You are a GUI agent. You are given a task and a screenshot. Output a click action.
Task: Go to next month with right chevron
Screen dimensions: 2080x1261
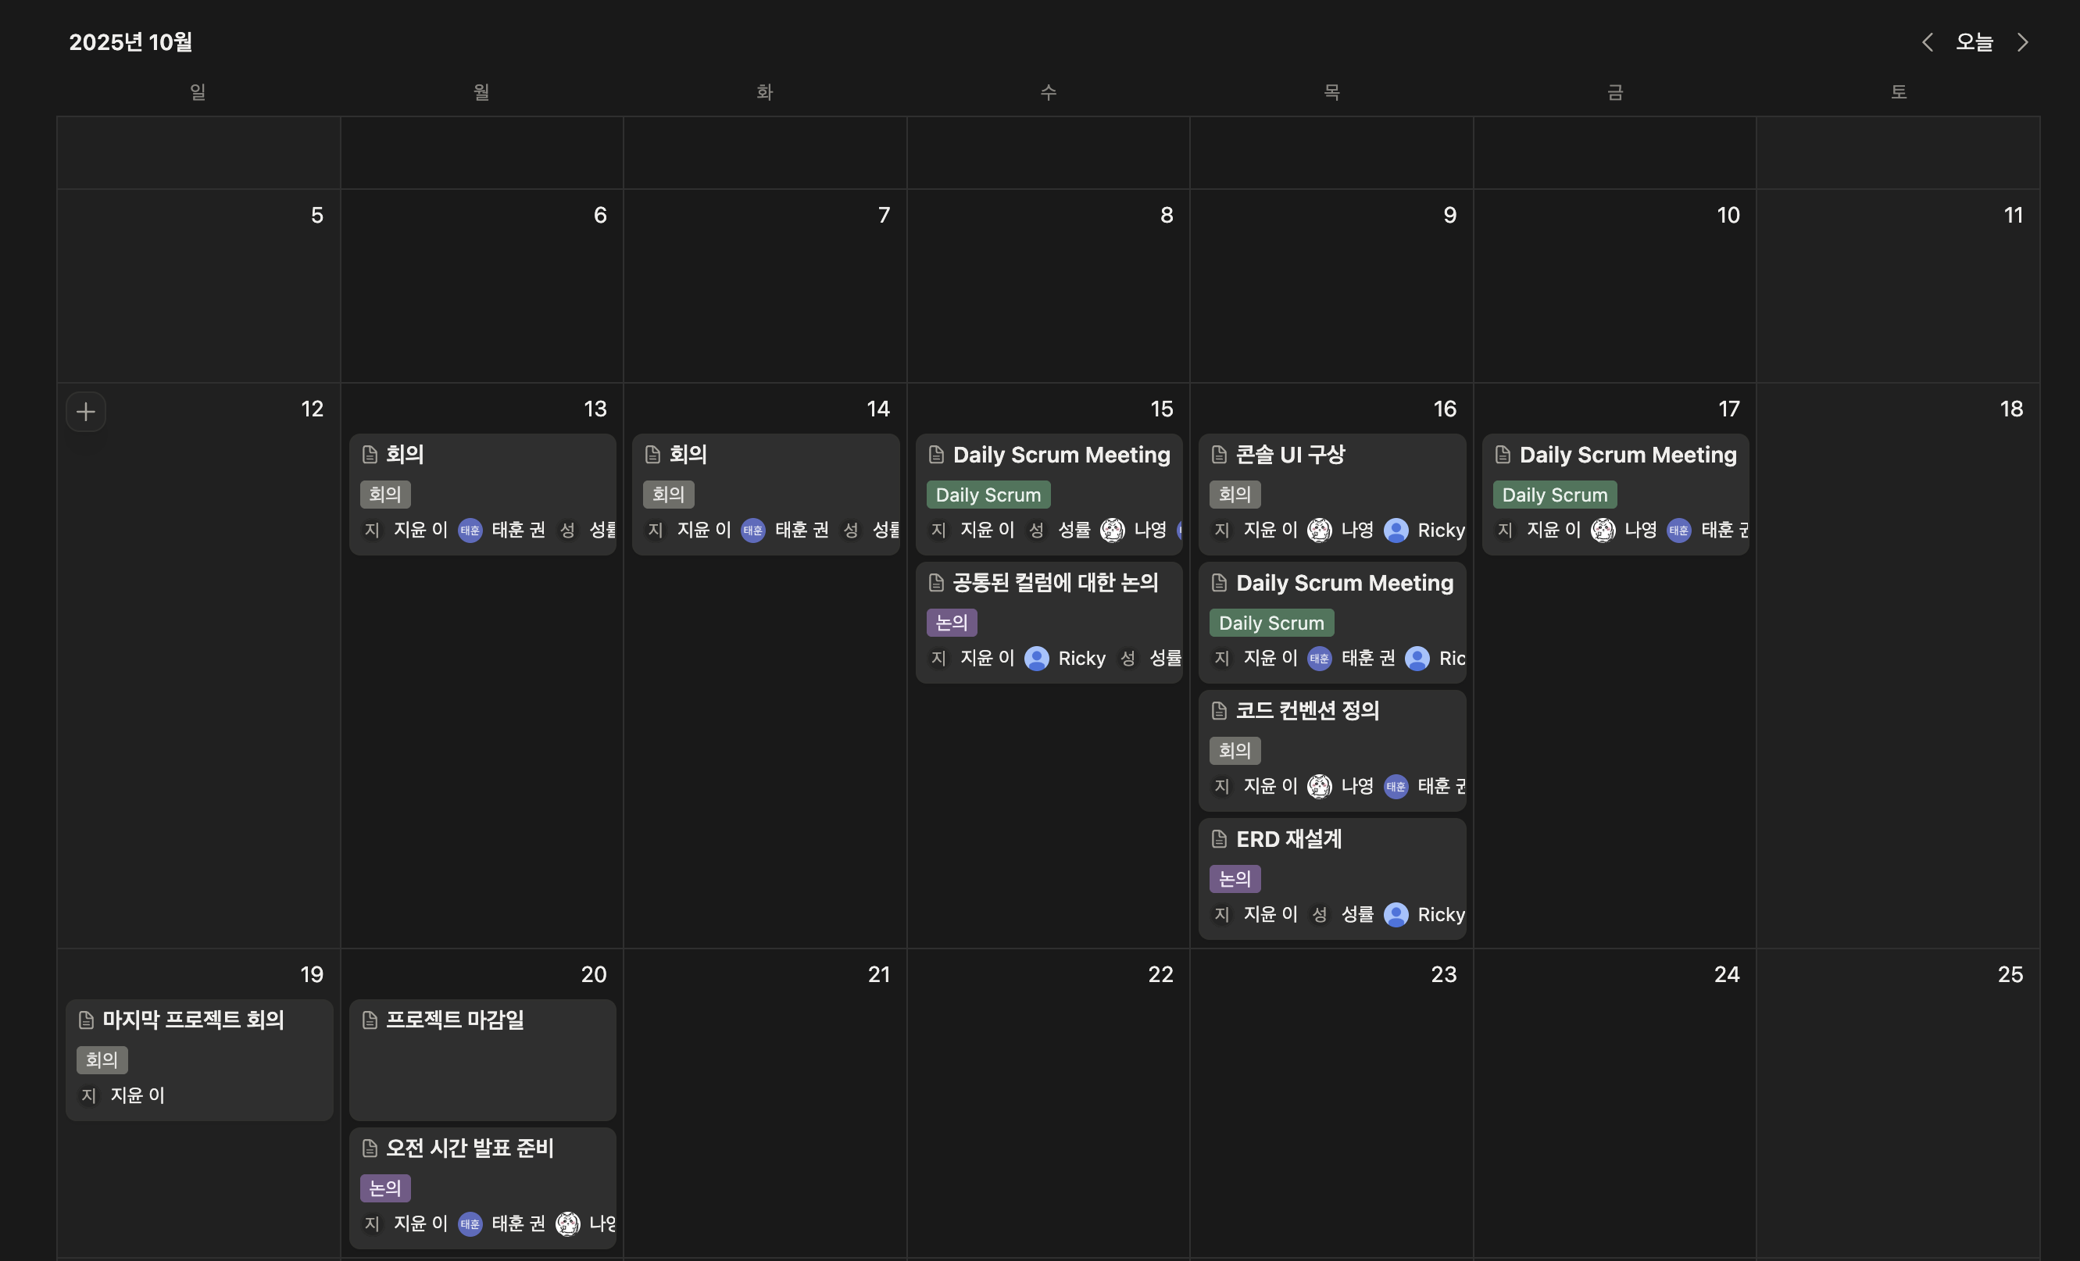click(2023, 42)
